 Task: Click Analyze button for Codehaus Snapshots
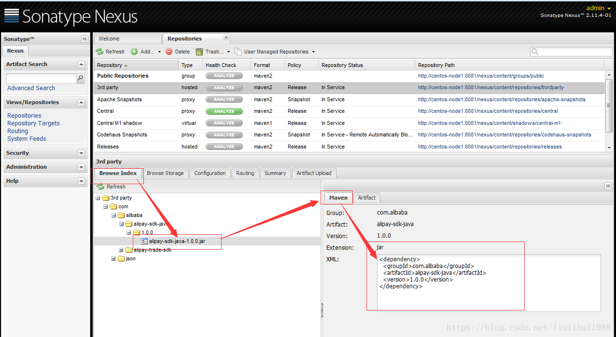pos(224,135)
